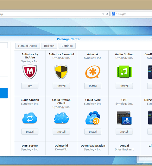Install the CMS package
The image size is (152, 166).
124,132
